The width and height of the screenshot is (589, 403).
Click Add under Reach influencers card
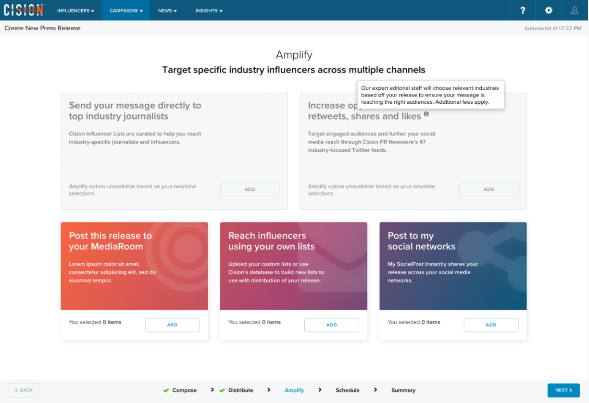(331, 325)
